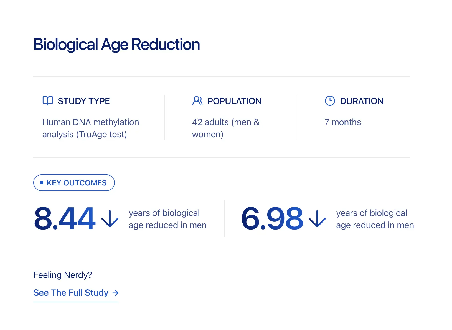Click the right arrow after See The Full Study
This screenshot has height=330, width=452.
click(x=115, y=293)
